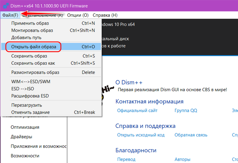Click the Благодарности heading
Image resolution: width=238 pixels, height=163 pixels.
pyautogui.click(x=136, y=150)
